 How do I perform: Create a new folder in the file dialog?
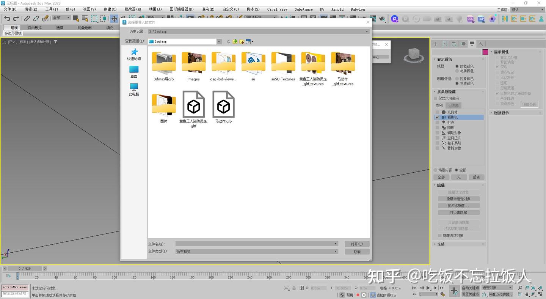(242, 41)
